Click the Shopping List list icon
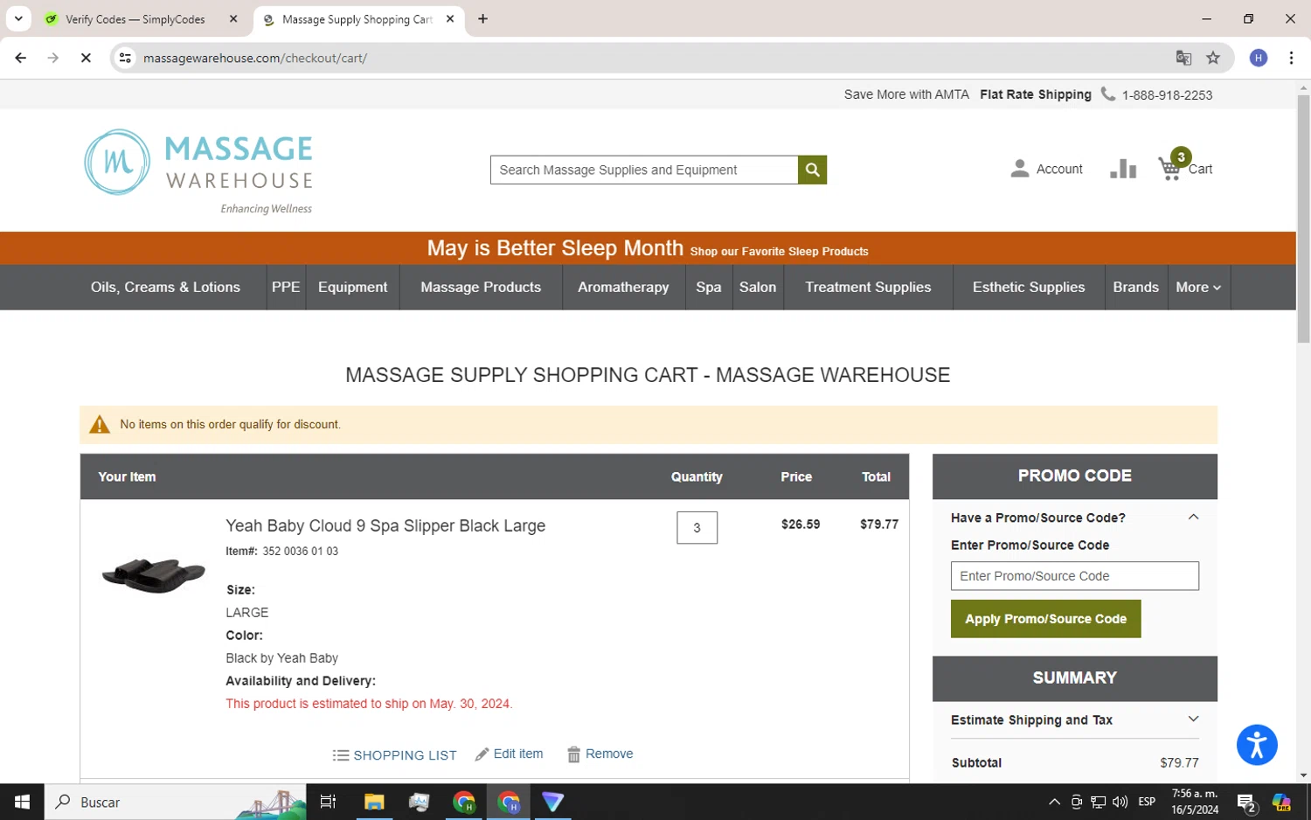 coord(341,755)
